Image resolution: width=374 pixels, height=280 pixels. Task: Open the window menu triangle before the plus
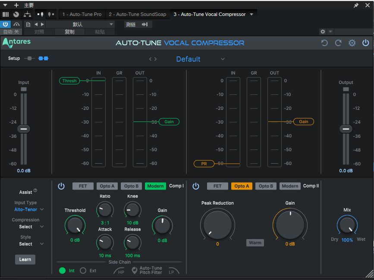coord(5,5)
